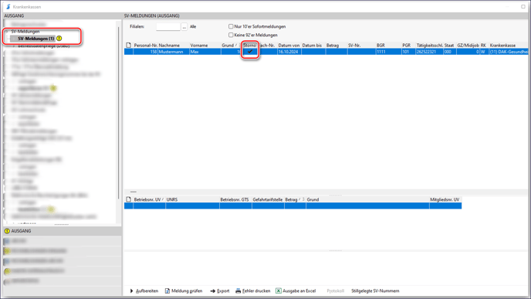Click the Stillgelegte SV-Nummern button

click(x=375, y=291)
